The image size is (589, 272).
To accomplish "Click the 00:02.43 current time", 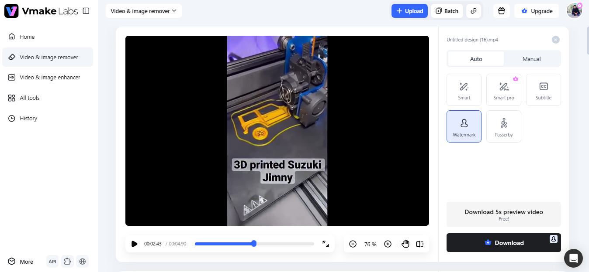I will 153,244.
